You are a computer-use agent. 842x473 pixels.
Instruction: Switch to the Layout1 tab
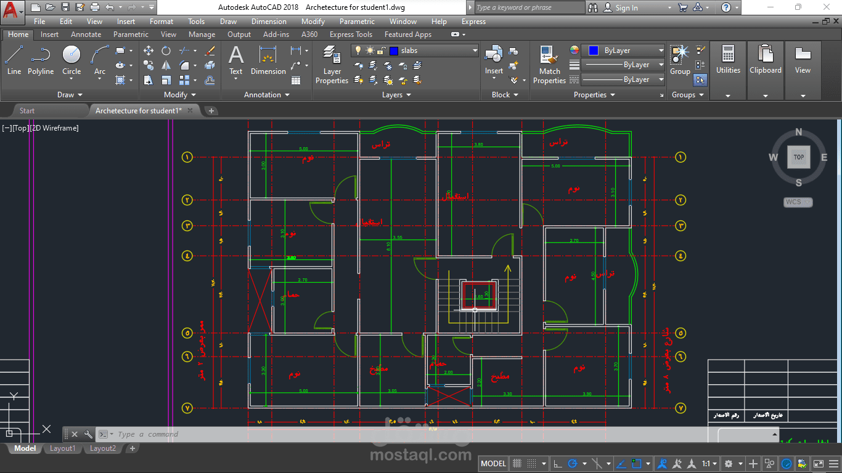[x=62, y=448]
